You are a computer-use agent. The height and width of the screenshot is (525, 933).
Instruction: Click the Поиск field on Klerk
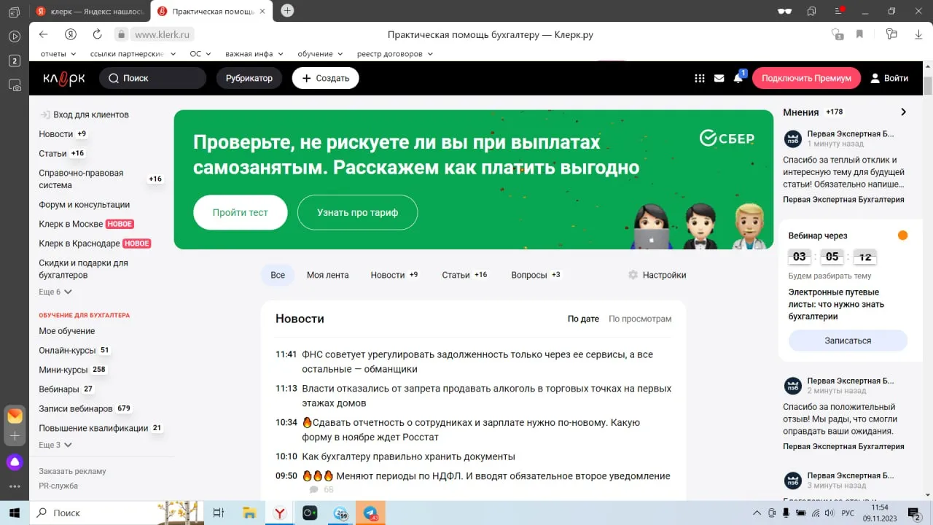tap(153, 78)
